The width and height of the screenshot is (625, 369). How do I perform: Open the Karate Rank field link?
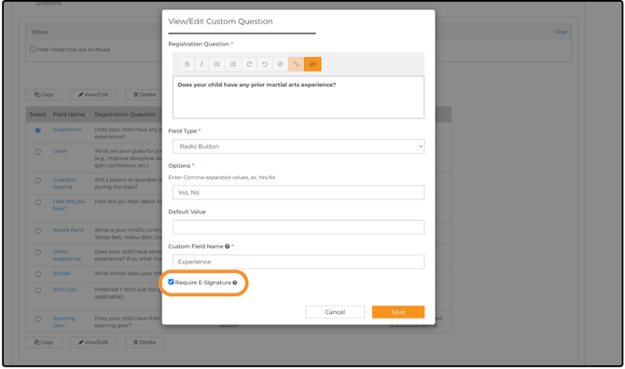[x=68, y=230]
